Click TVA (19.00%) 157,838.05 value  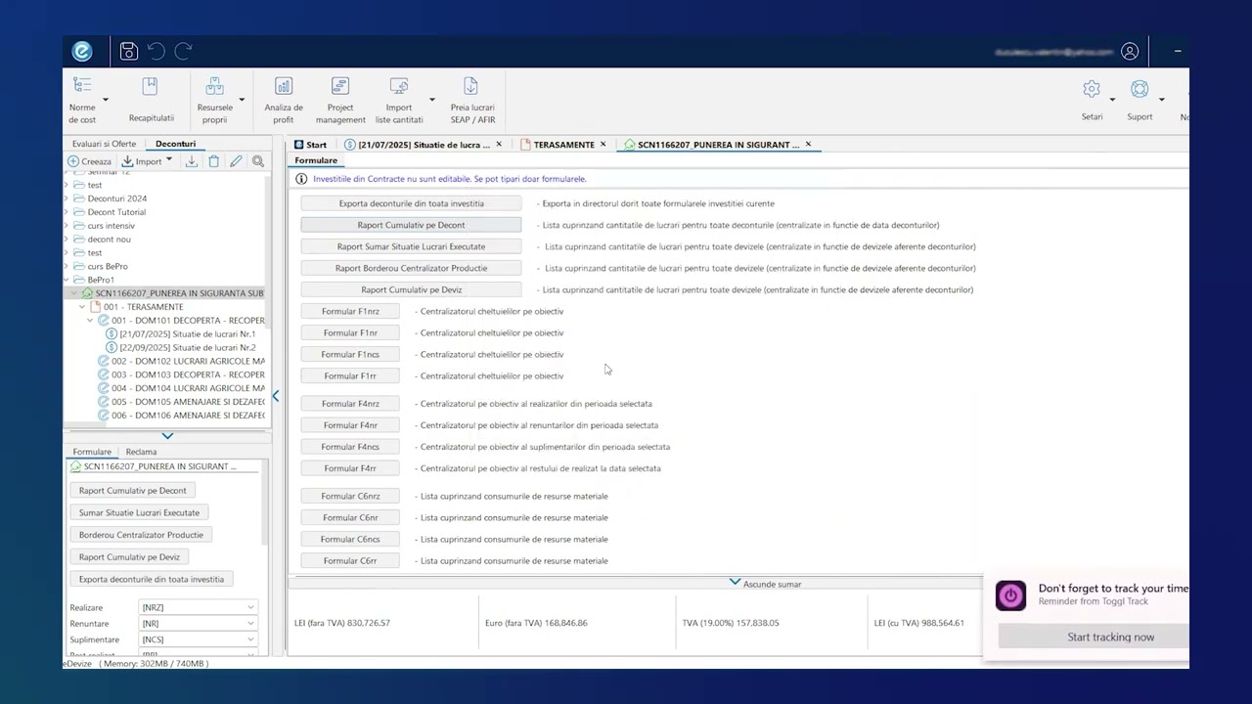click(731, 623)
